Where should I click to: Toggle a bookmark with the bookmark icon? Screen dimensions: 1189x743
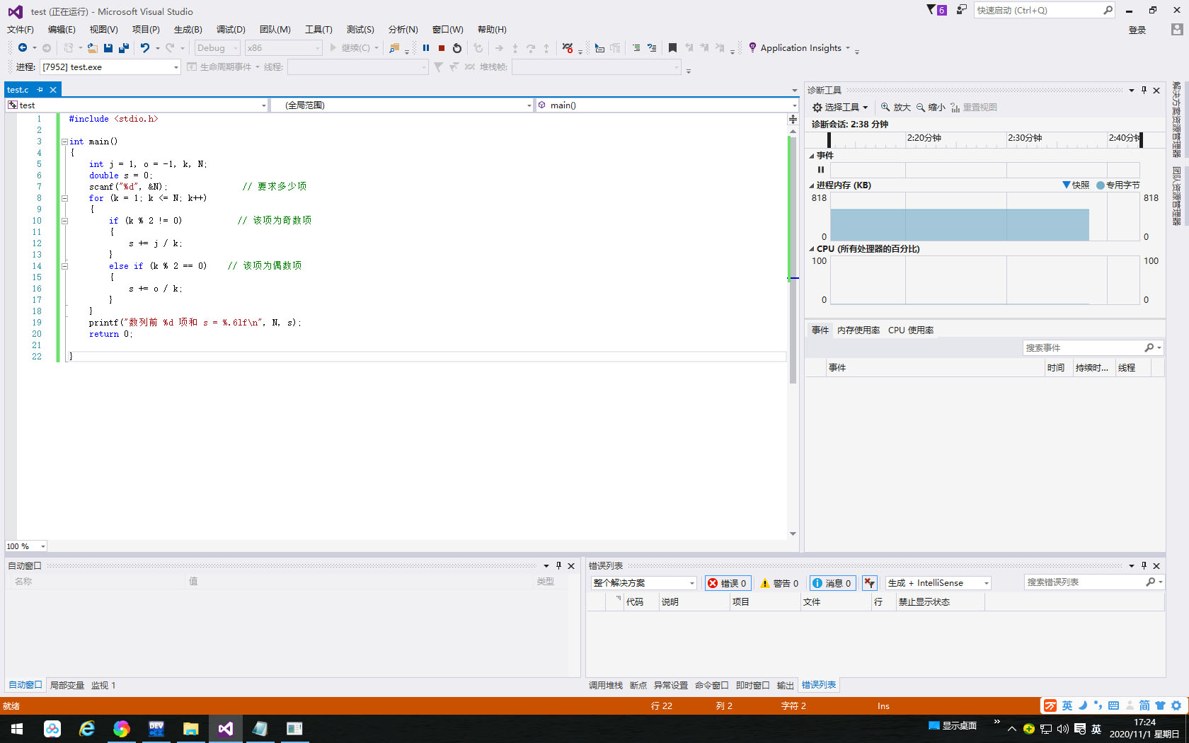672,47
